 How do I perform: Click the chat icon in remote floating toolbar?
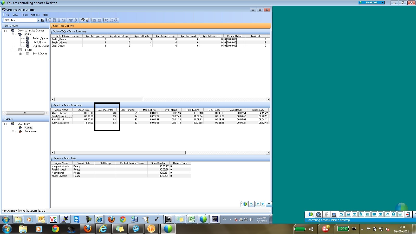click(x=263, y=204)
